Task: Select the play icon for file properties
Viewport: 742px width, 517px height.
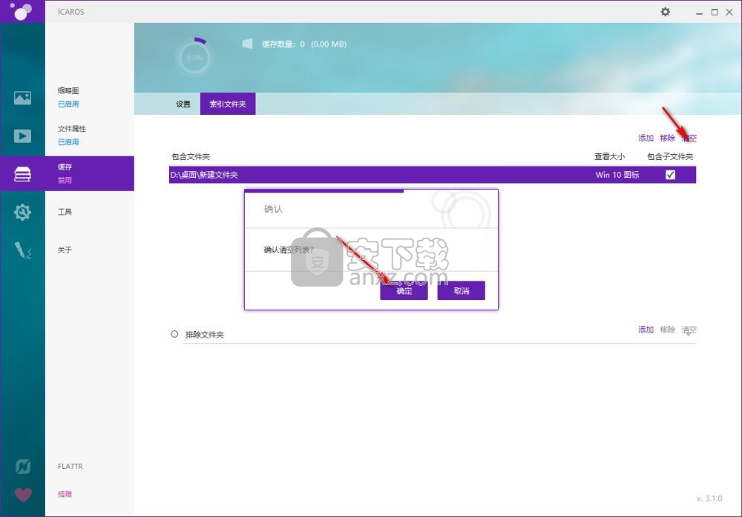Action: (22, 136)
